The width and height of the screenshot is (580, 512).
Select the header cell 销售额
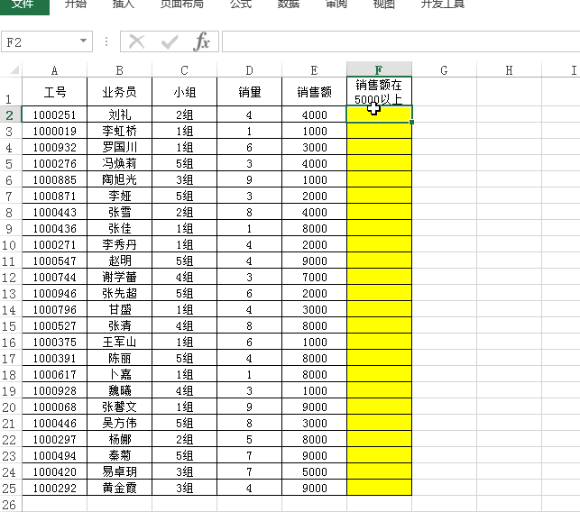click(x=314, y=92)
